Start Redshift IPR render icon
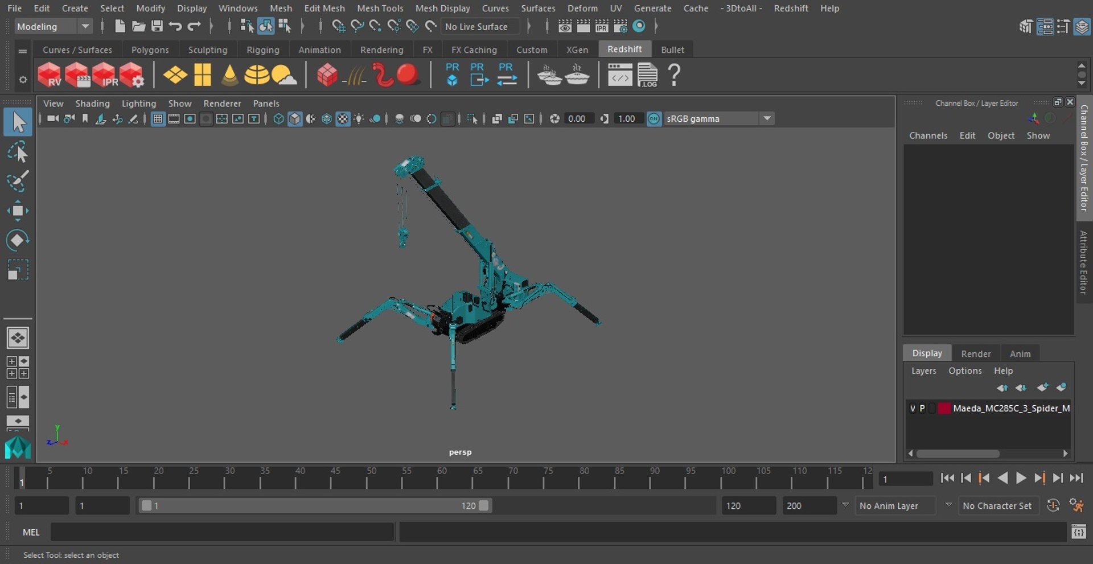1093x564 pixels. coord(104,75)
